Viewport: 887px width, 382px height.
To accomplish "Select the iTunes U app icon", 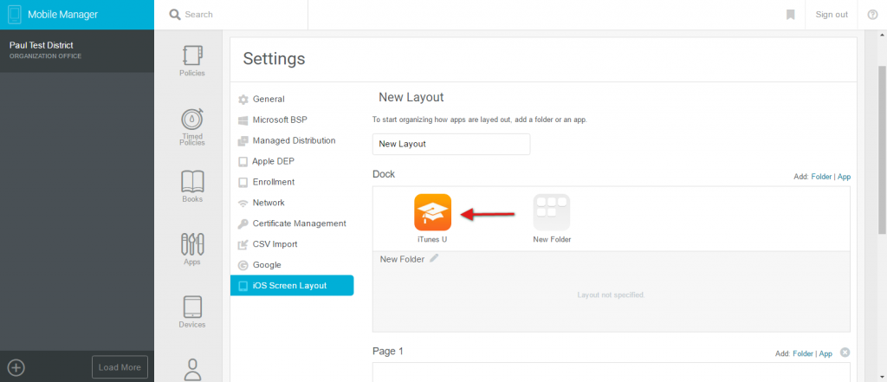I will [x=433, y=212].
